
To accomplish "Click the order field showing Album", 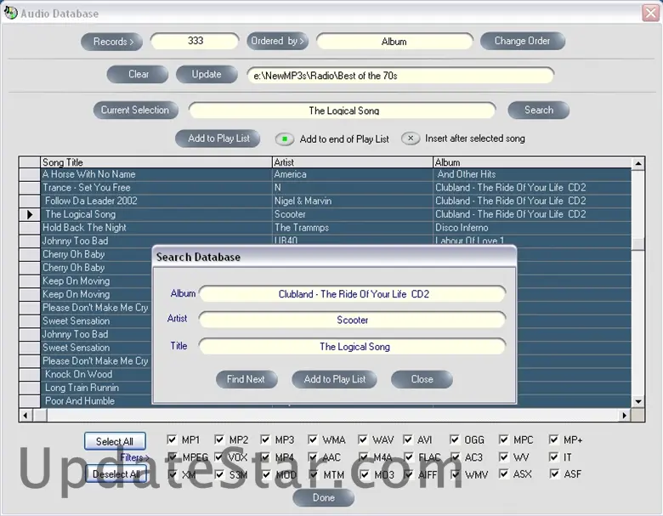I will pos(394,42).
